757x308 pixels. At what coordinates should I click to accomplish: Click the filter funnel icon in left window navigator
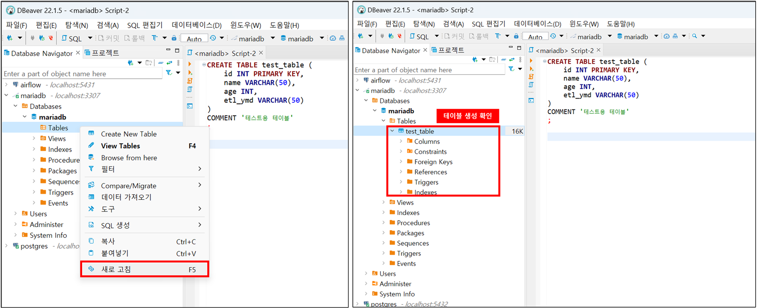[x=169, y=73]
